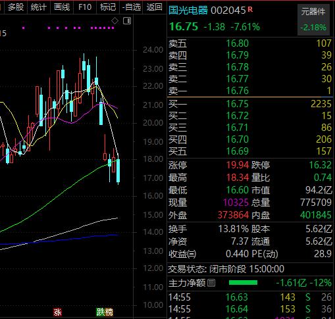Click the 14:55 trade row at 16.63

pyautogui.click(x=250, y=297)
